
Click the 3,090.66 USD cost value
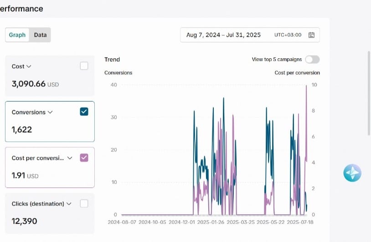tap(35, 84)
